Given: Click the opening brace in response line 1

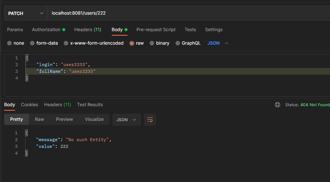Looking at the screenshot, I should 27,133.
